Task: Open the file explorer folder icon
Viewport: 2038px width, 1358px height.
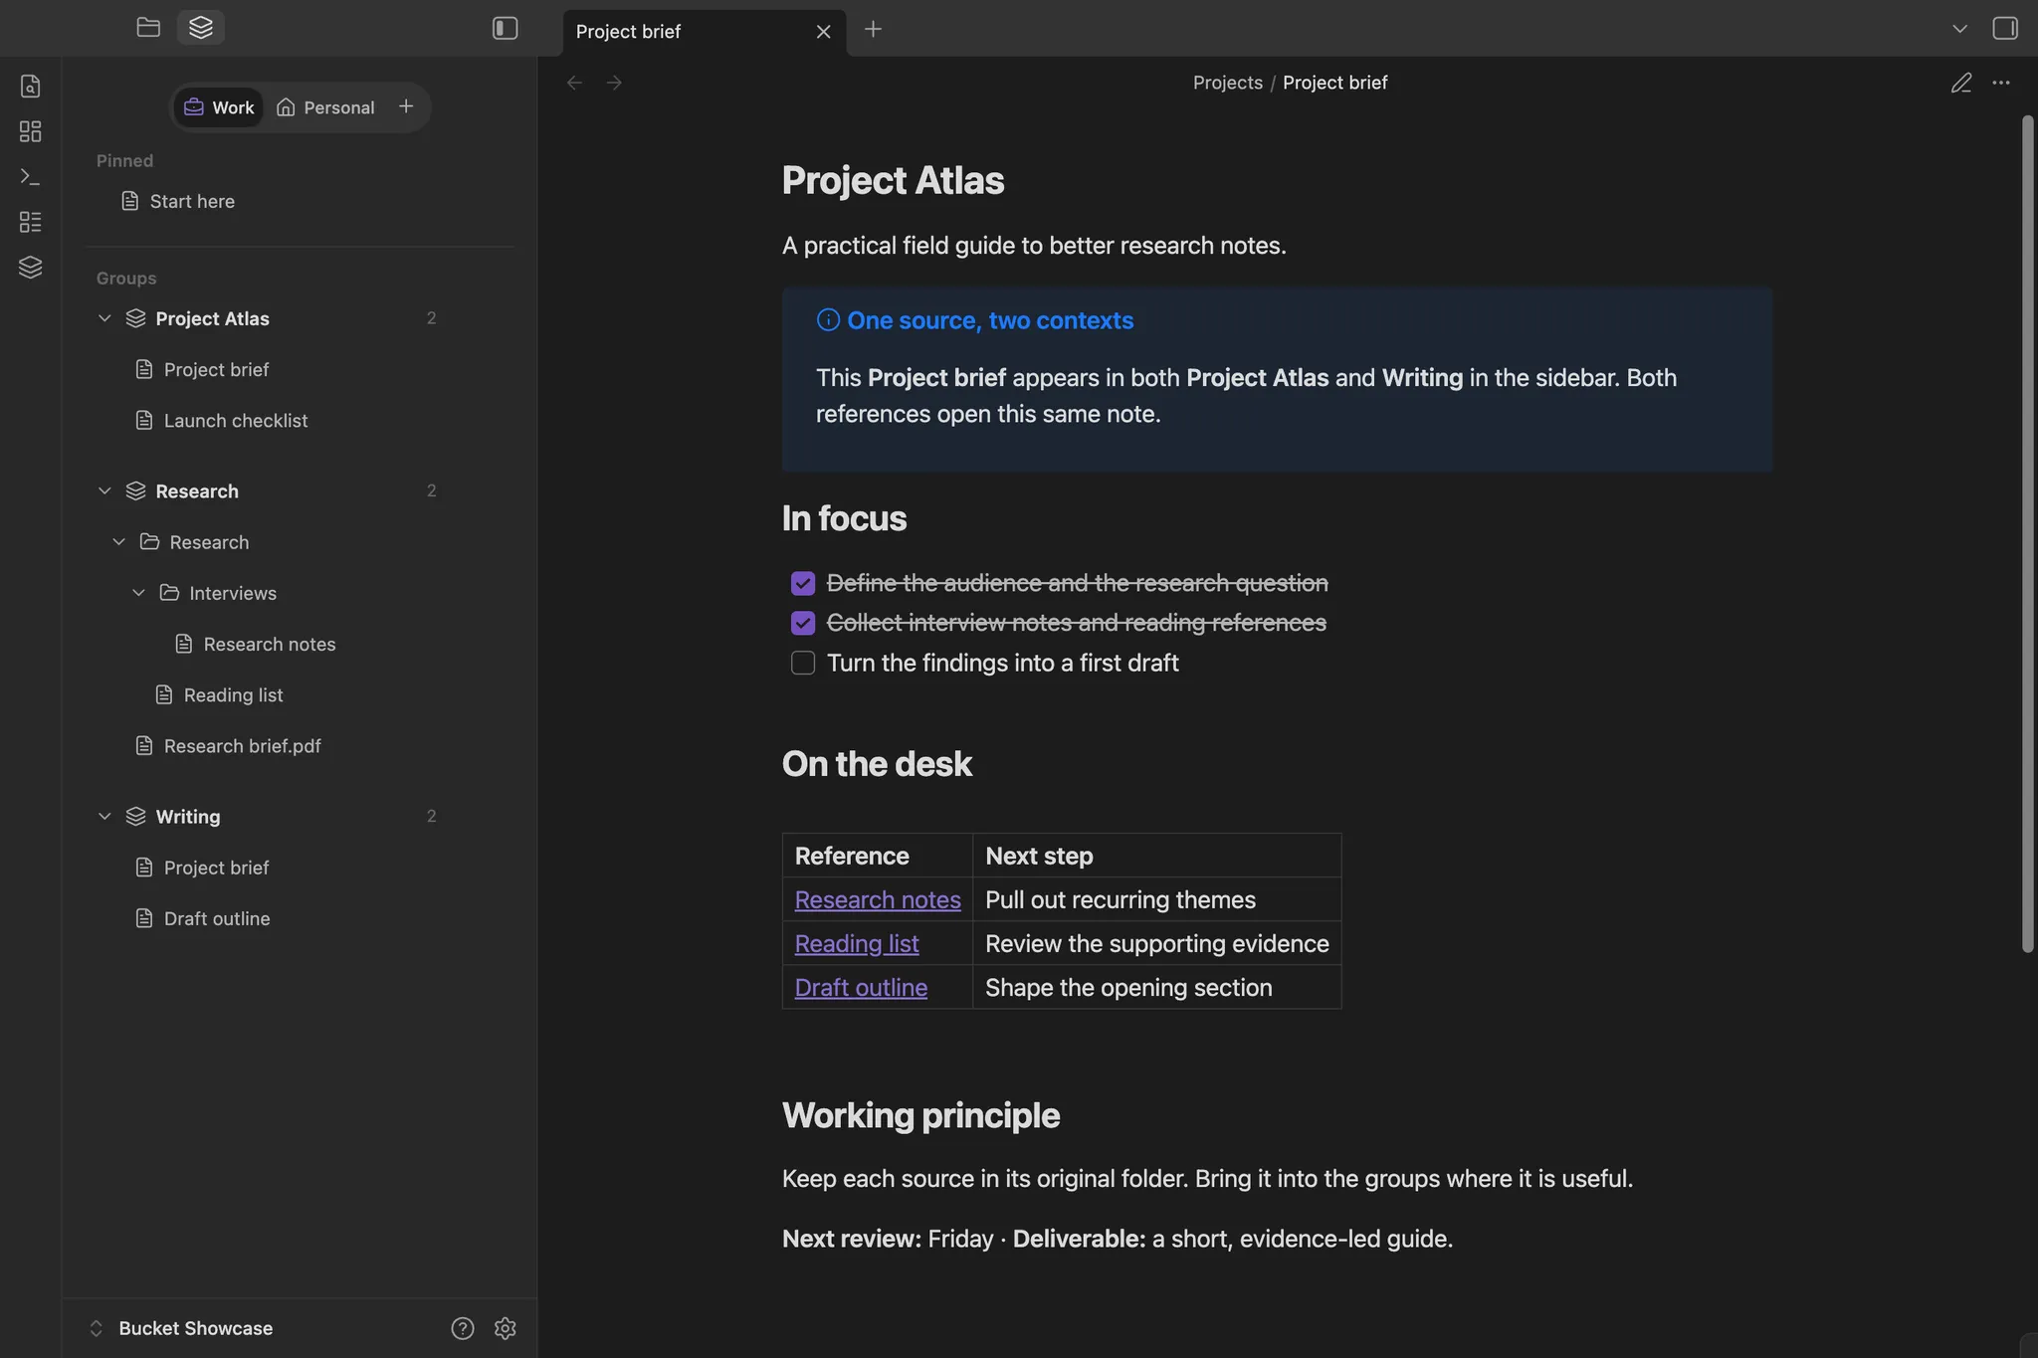Action: pos(148,28)
